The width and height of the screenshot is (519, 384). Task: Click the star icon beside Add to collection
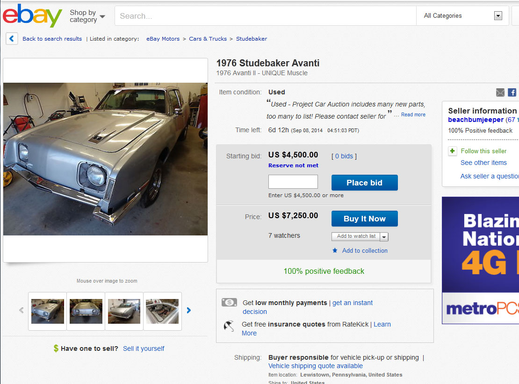[x=335, y=251]
